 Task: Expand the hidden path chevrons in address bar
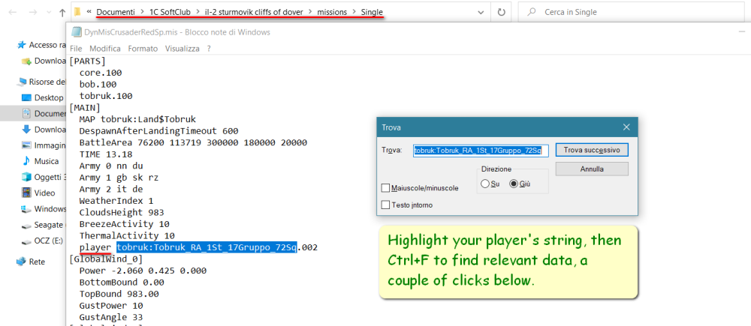pyautogui.click(x=89, y=12)
